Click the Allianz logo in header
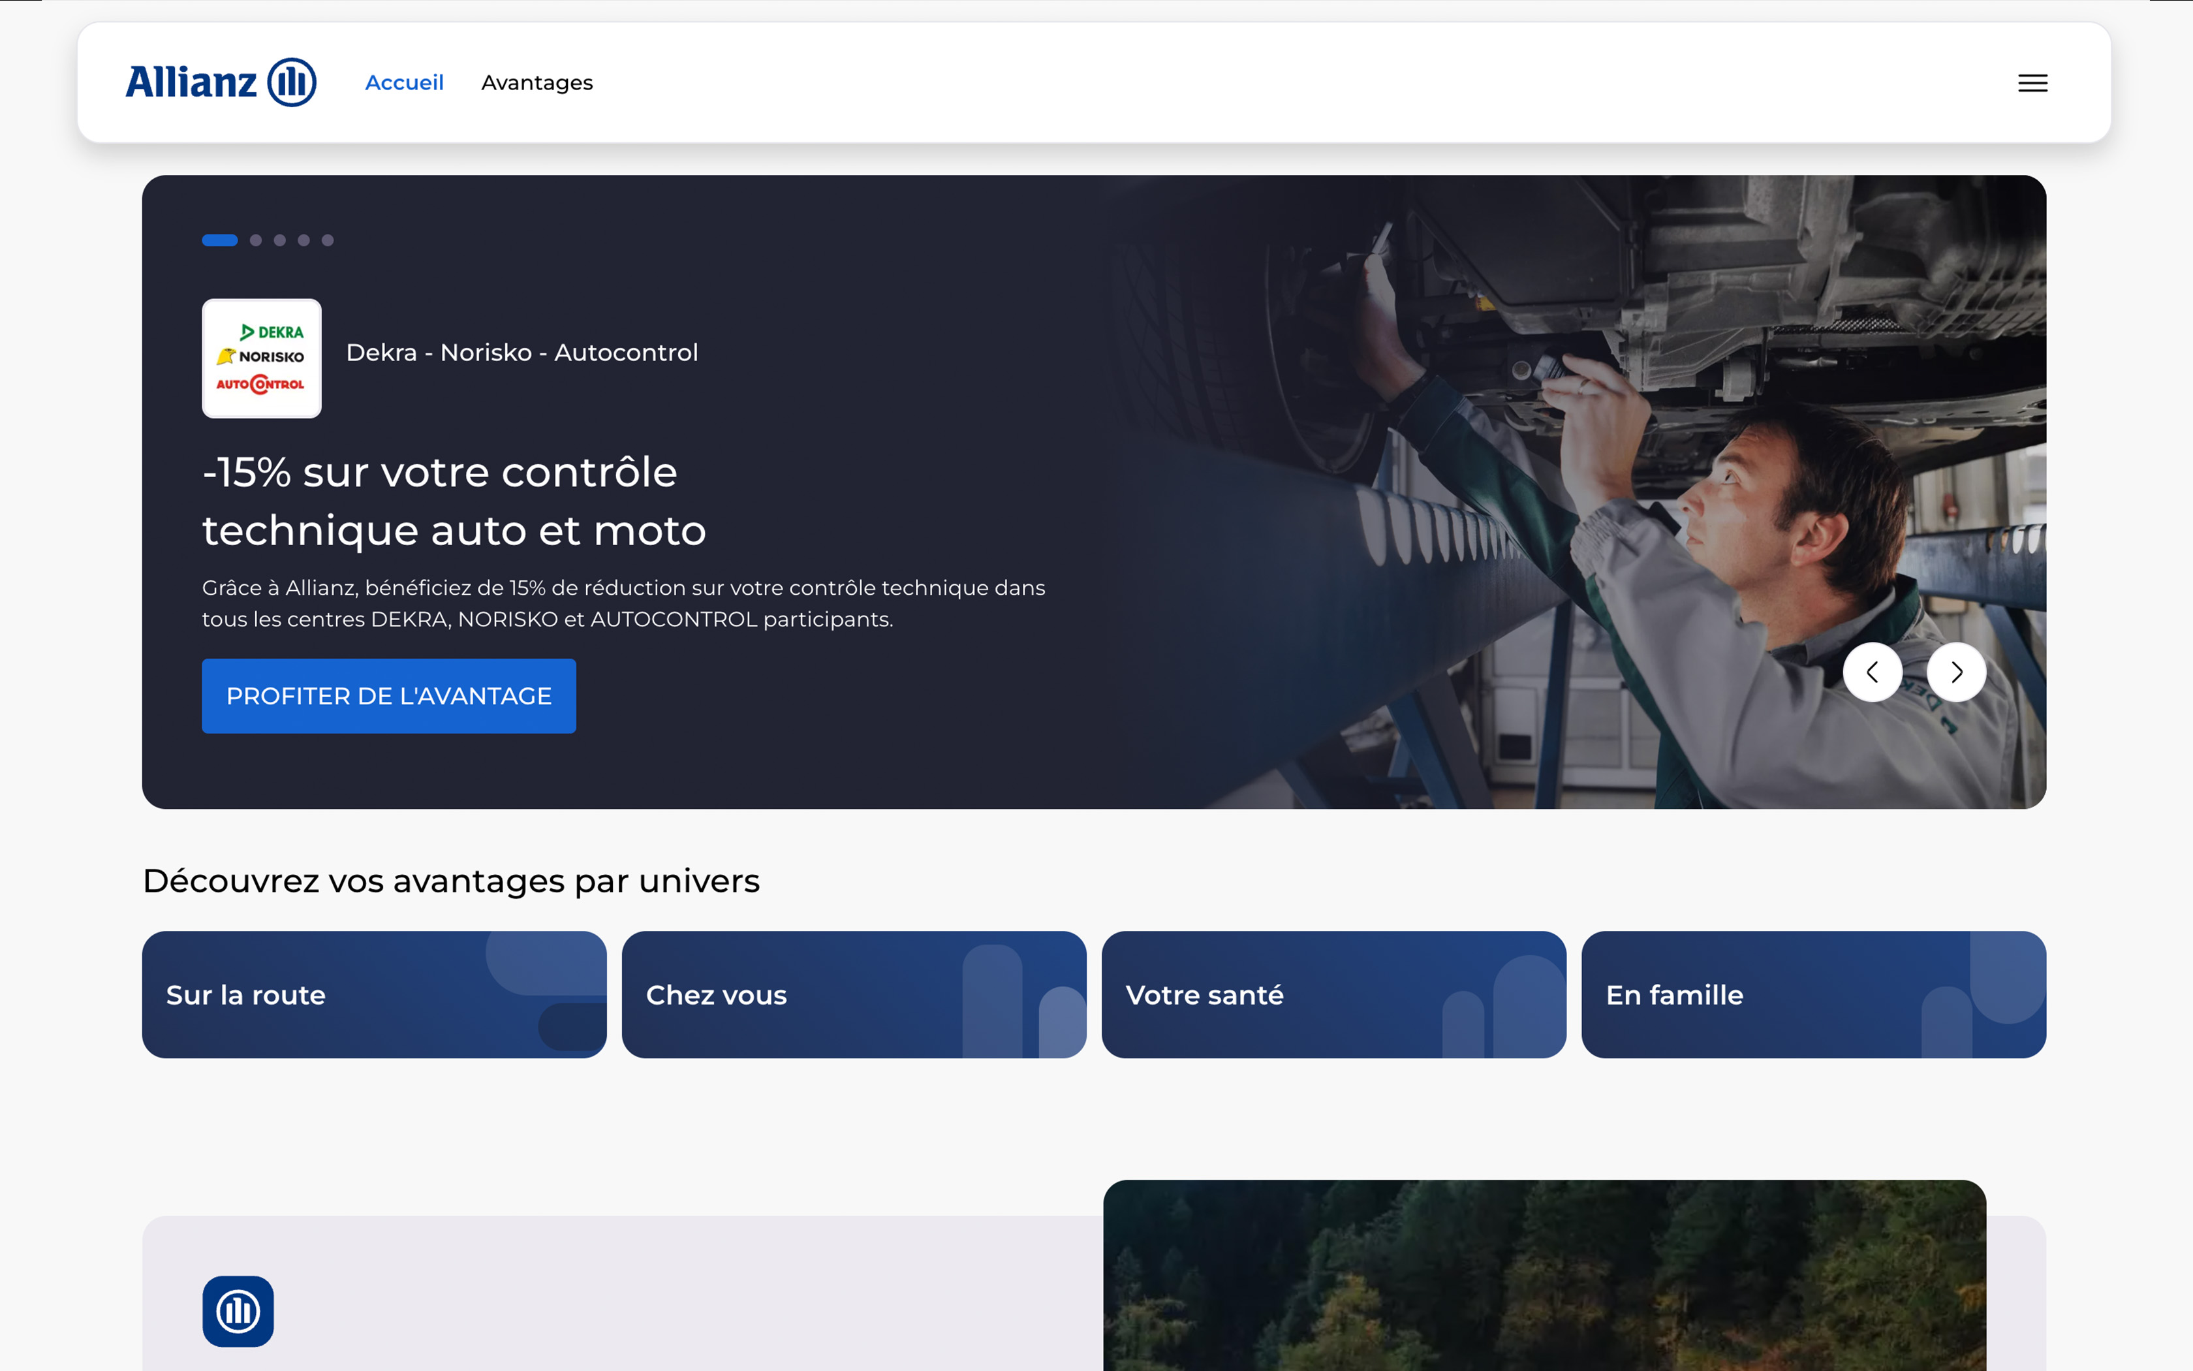This screenshot has width=2193, height=1371. coord(221,82)
